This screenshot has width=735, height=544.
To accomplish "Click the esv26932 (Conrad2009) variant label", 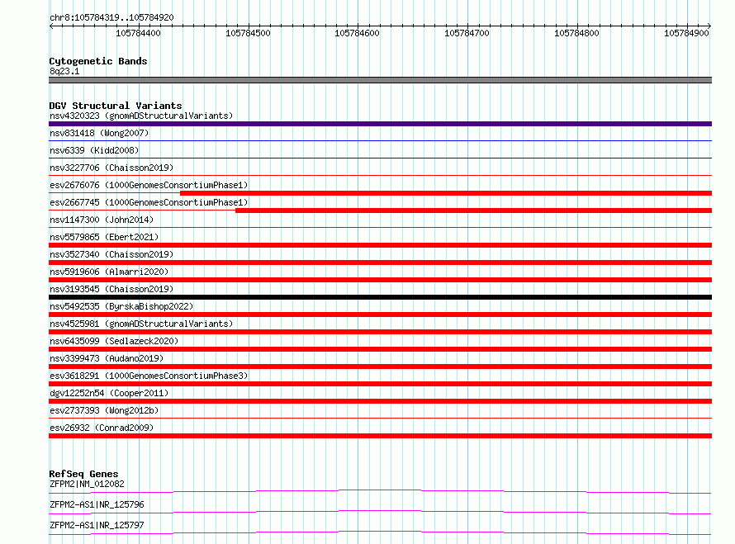I will coord(102,428).
